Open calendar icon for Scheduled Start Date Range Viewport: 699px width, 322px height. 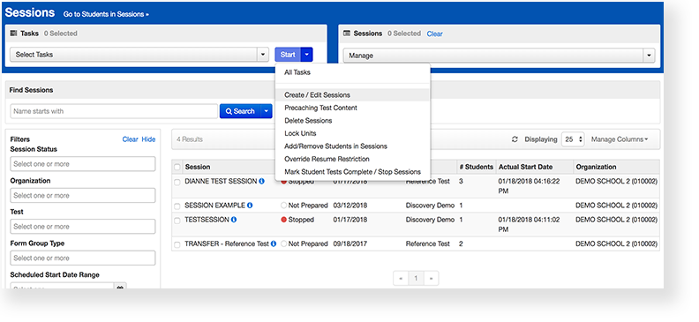(120, 287)
